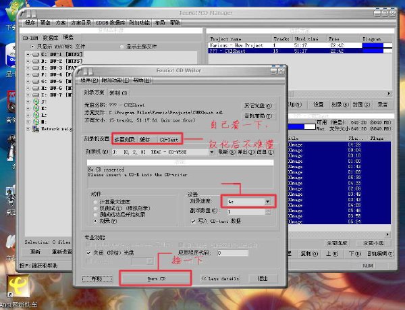Select the M: CD drive icon

click(x=36, y=122)
